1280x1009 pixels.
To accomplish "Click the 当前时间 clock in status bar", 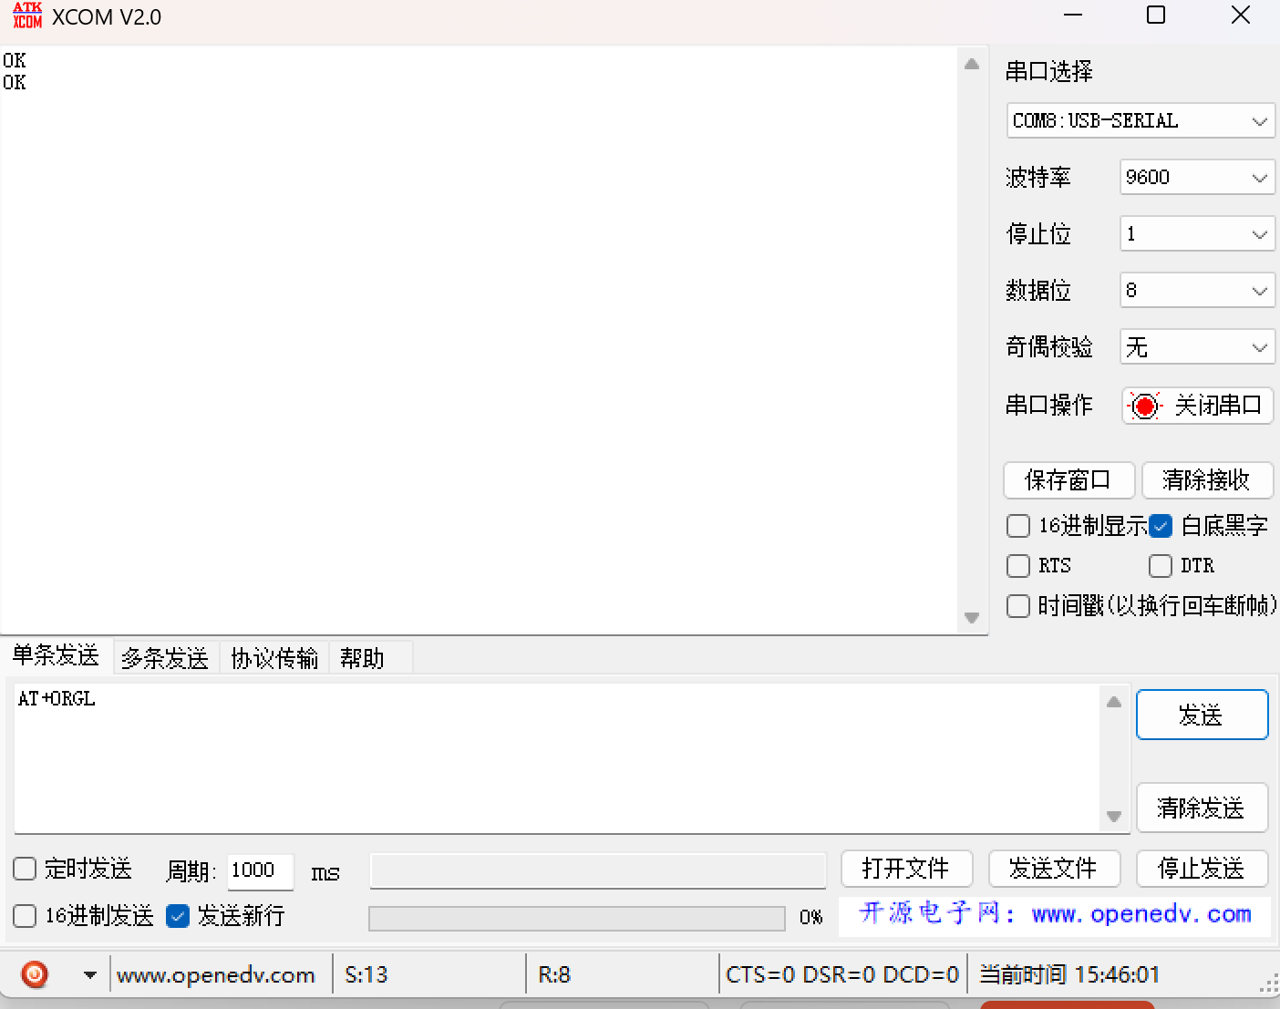I will coord(1069,975).
